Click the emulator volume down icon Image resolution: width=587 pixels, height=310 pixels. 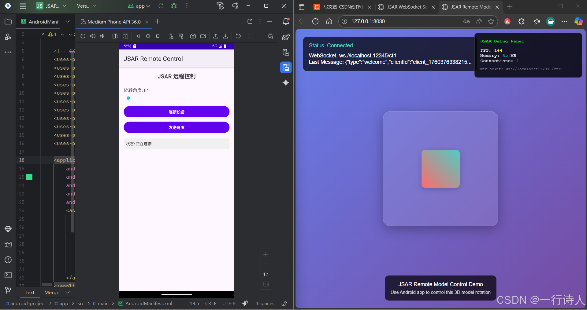pyautogui.click(x=102, y=36)
